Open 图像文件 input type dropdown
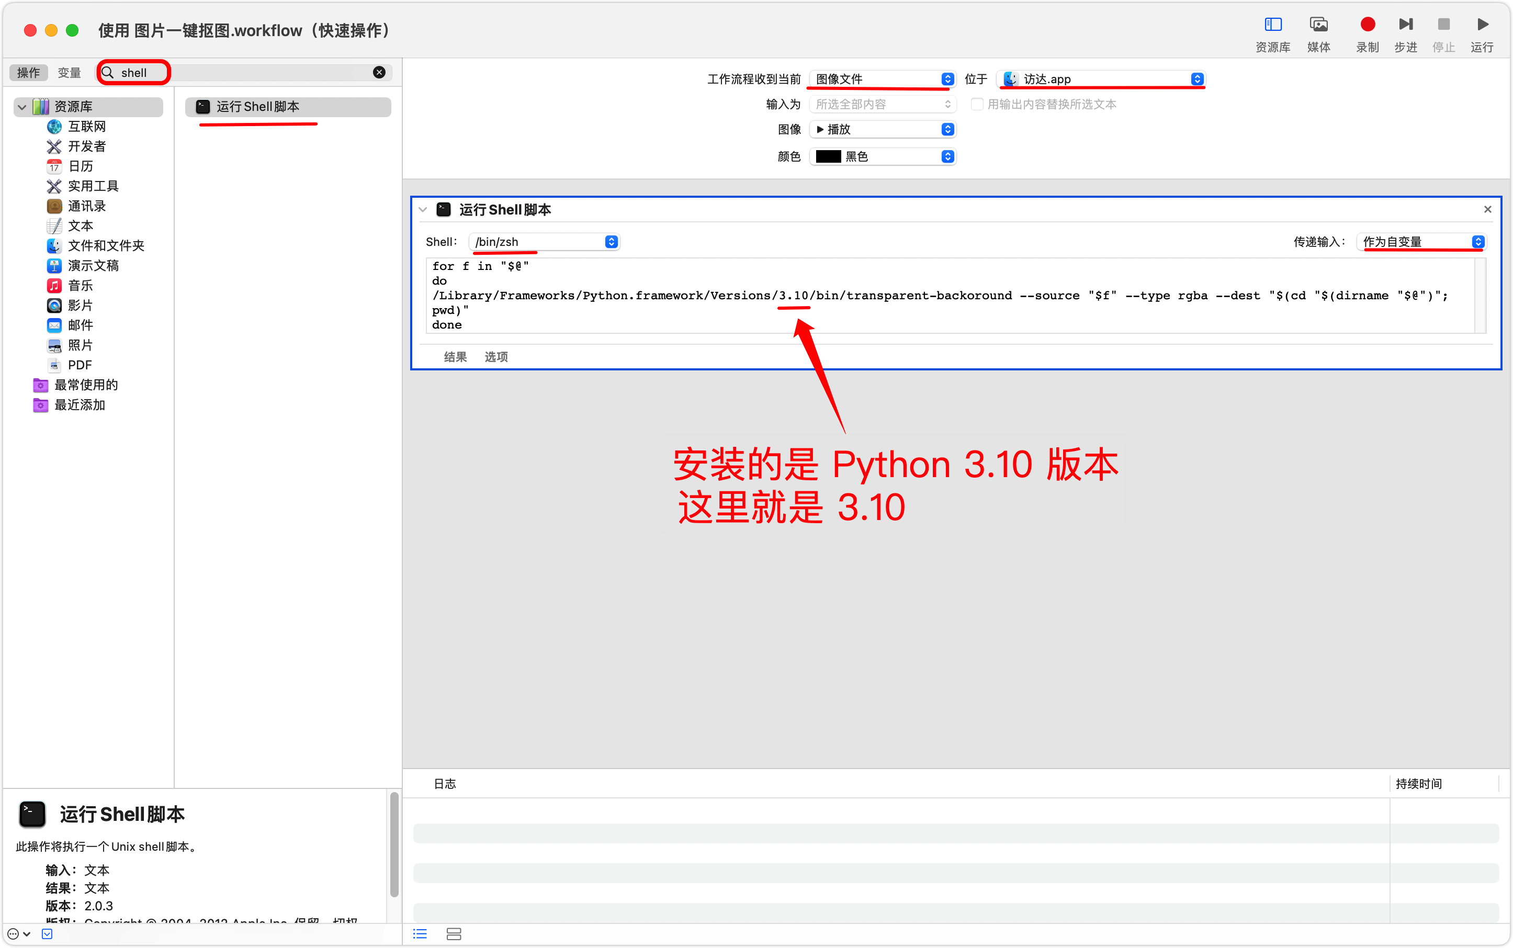This screenshot has height=948, width=1513. (x=882, y=79)
